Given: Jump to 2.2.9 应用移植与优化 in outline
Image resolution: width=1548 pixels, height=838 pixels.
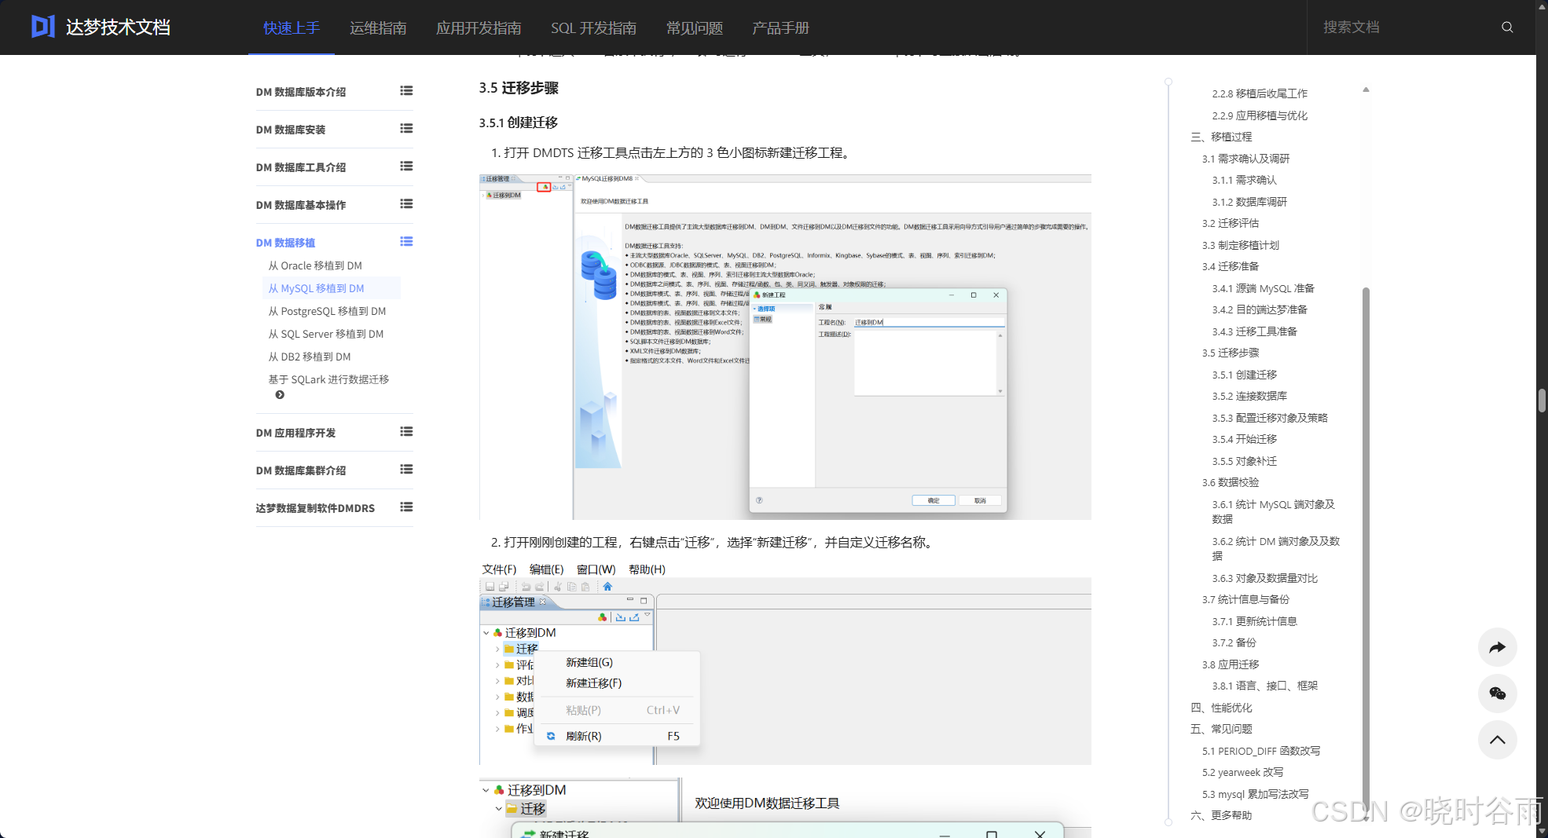Looking at the screenshot, I should (x=1260, y=116).
